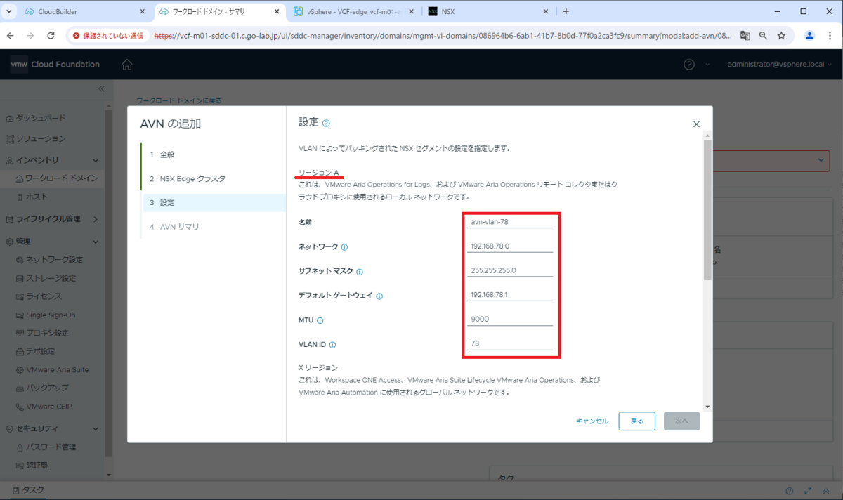Viewport: 843px width, 500px height.
Task: Click the 名前 field with avn-vlan-78
Action: click(510, 222)
